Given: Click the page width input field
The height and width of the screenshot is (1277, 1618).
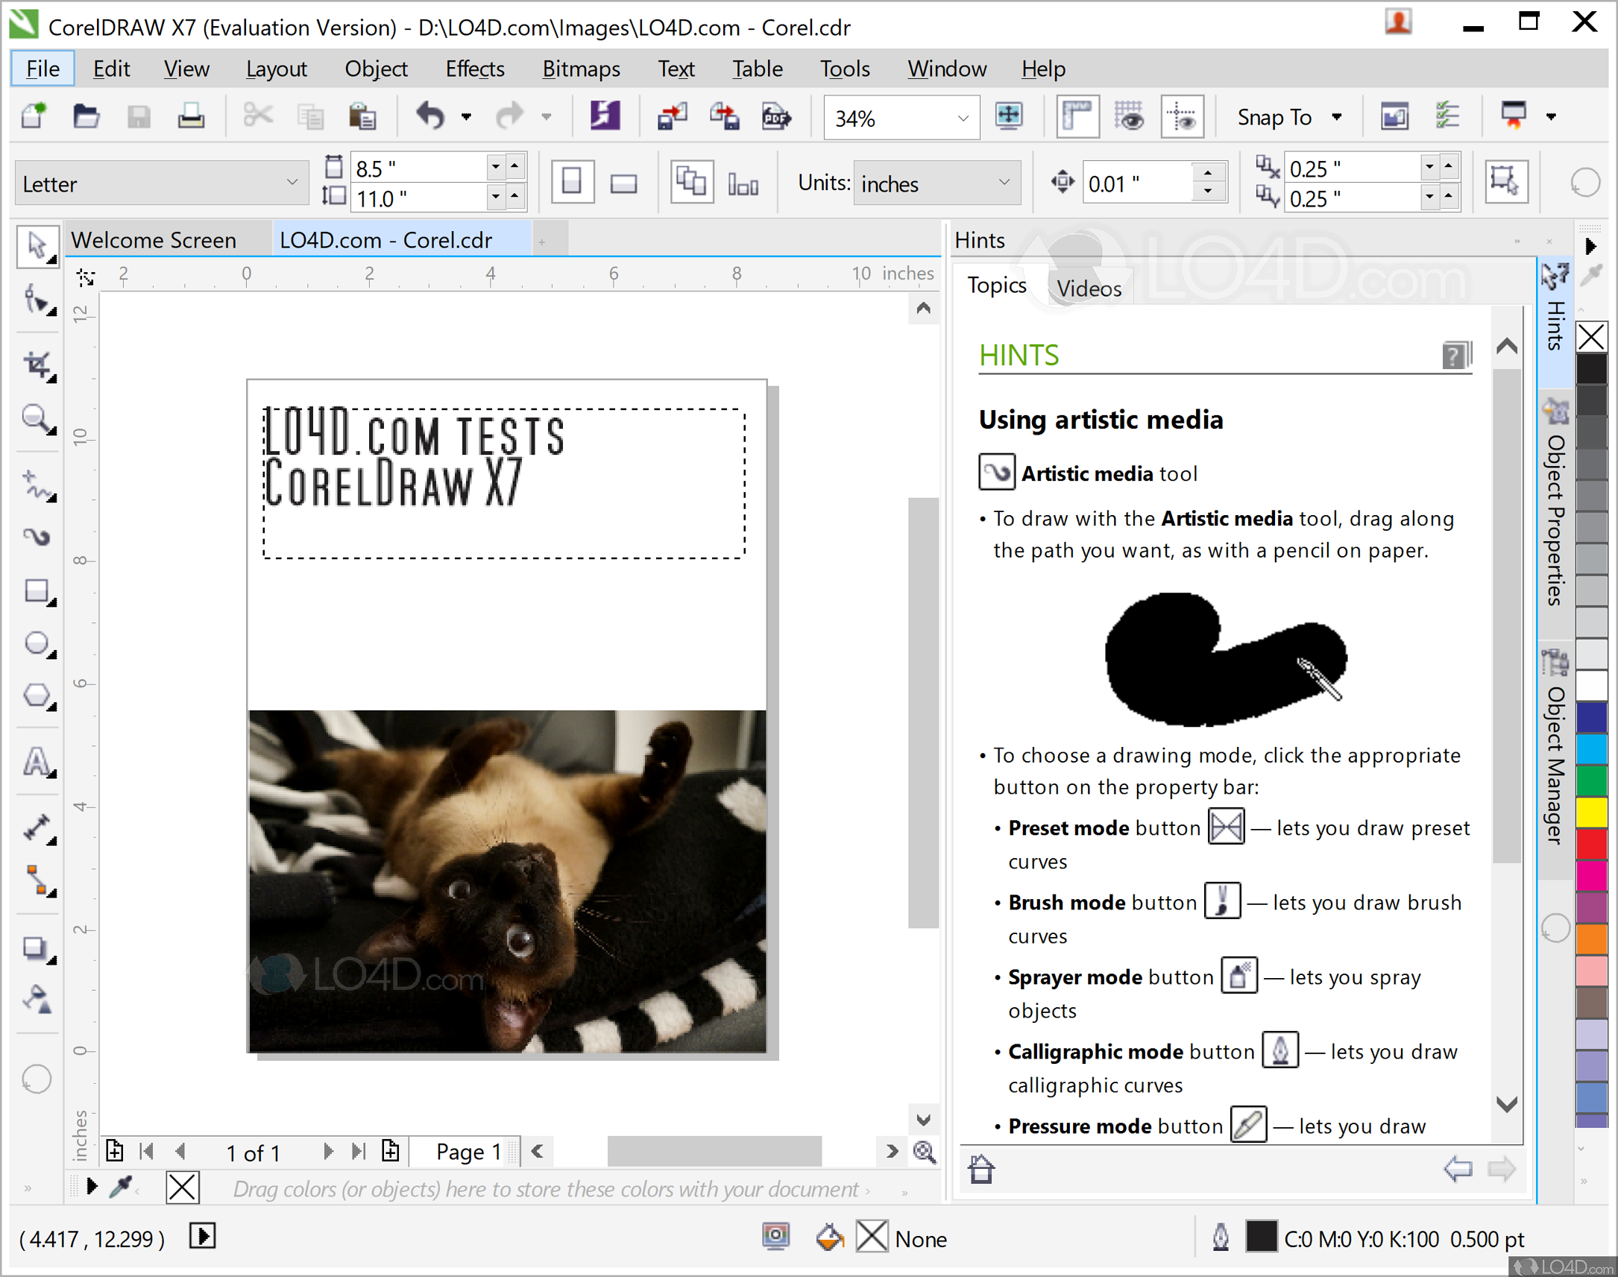Looking at the screenshot, I should tap(416, 168).
